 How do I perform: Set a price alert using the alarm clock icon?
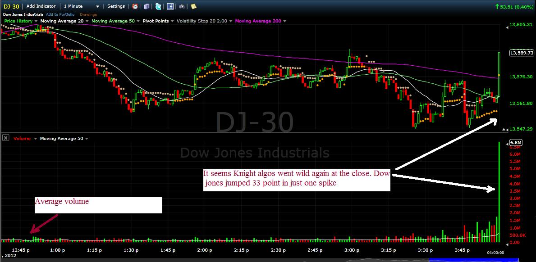135,6
